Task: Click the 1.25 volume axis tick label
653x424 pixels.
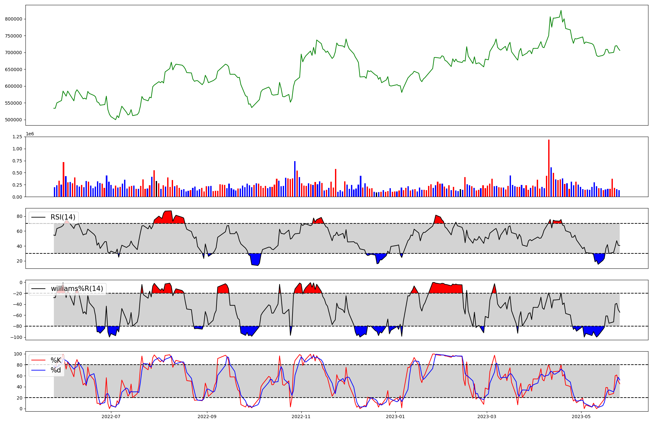Action: 17,137
